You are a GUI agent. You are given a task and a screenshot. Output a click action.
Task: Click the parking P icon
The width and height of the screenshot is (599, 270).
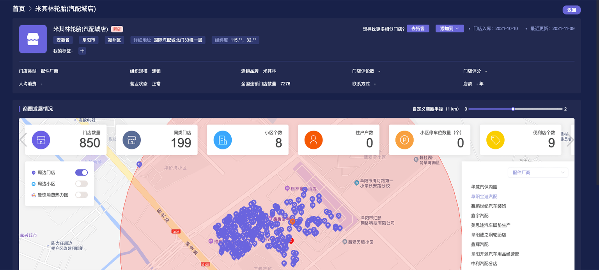[404, 140]
